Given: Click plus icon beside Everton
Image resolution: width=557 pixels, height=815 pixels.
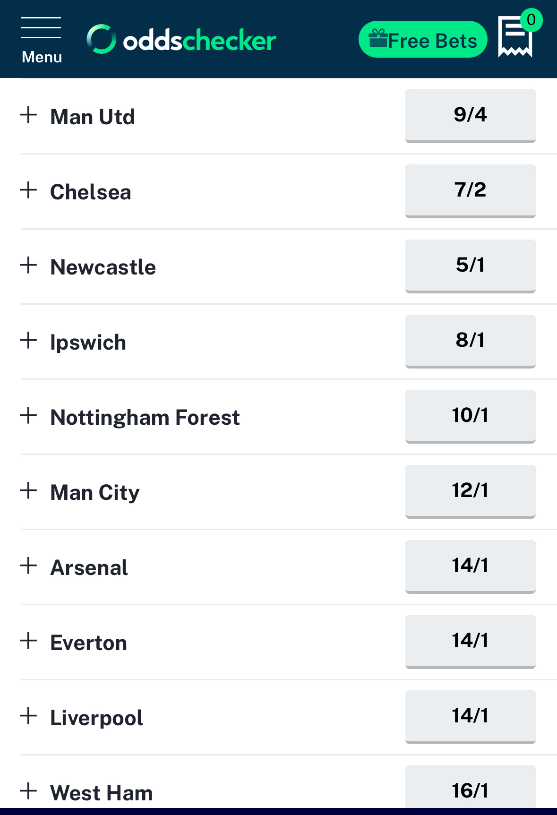Looking at the screenshot, I should tap(29, 641).
